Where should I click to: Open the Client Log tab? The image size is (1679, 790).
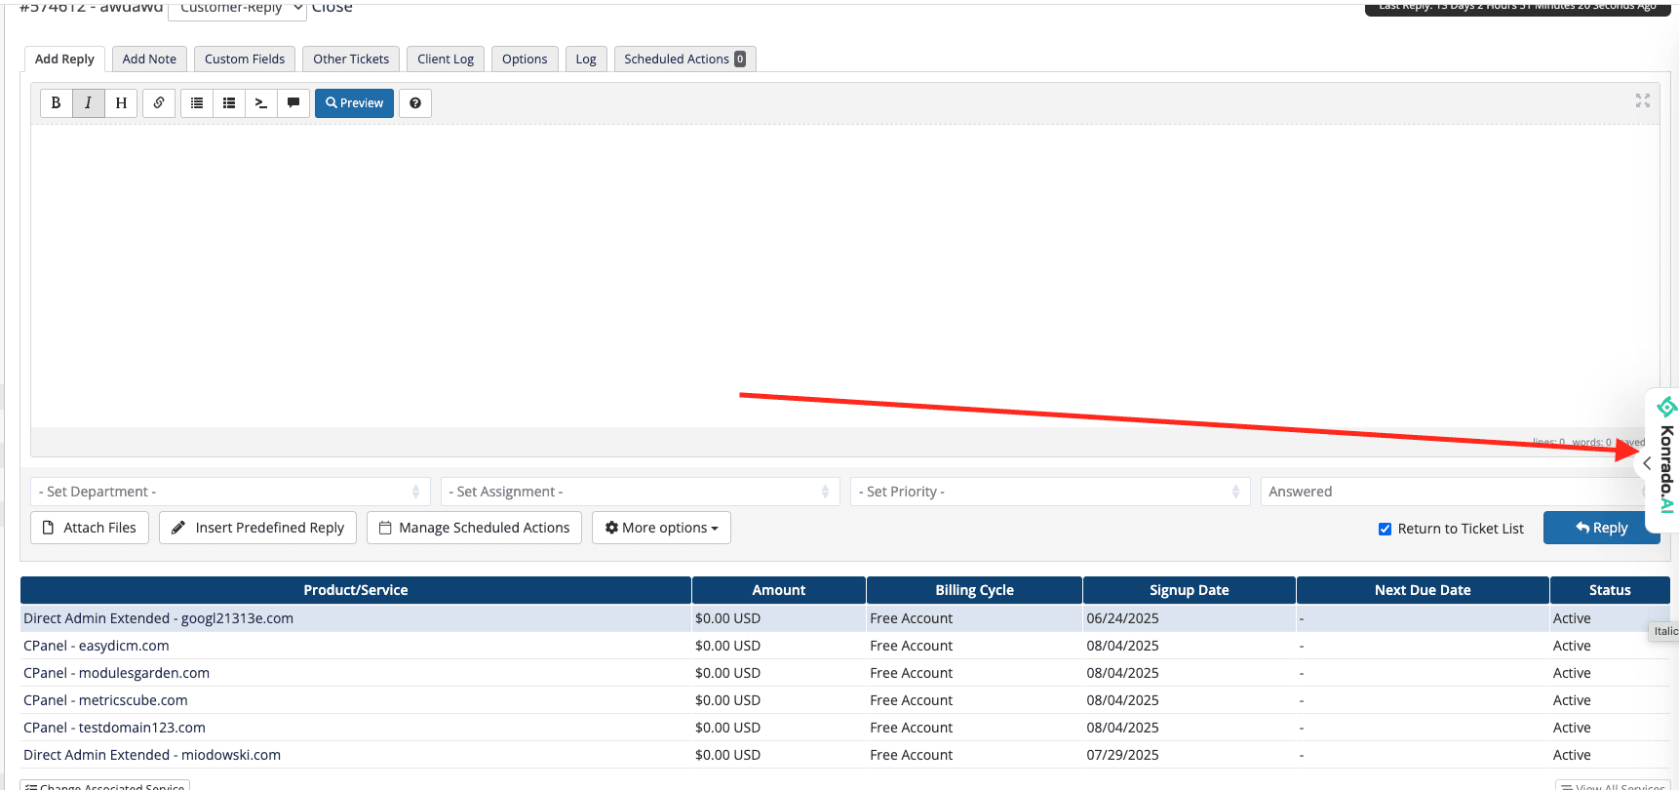point(446,59)
